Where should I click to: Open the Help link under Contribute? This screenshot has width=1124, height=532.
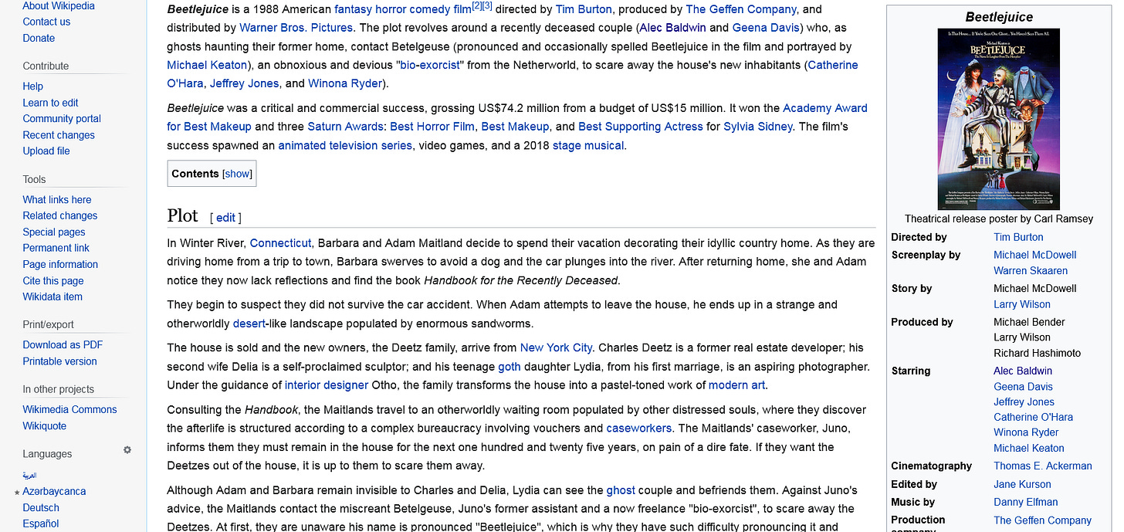(33, 86)
